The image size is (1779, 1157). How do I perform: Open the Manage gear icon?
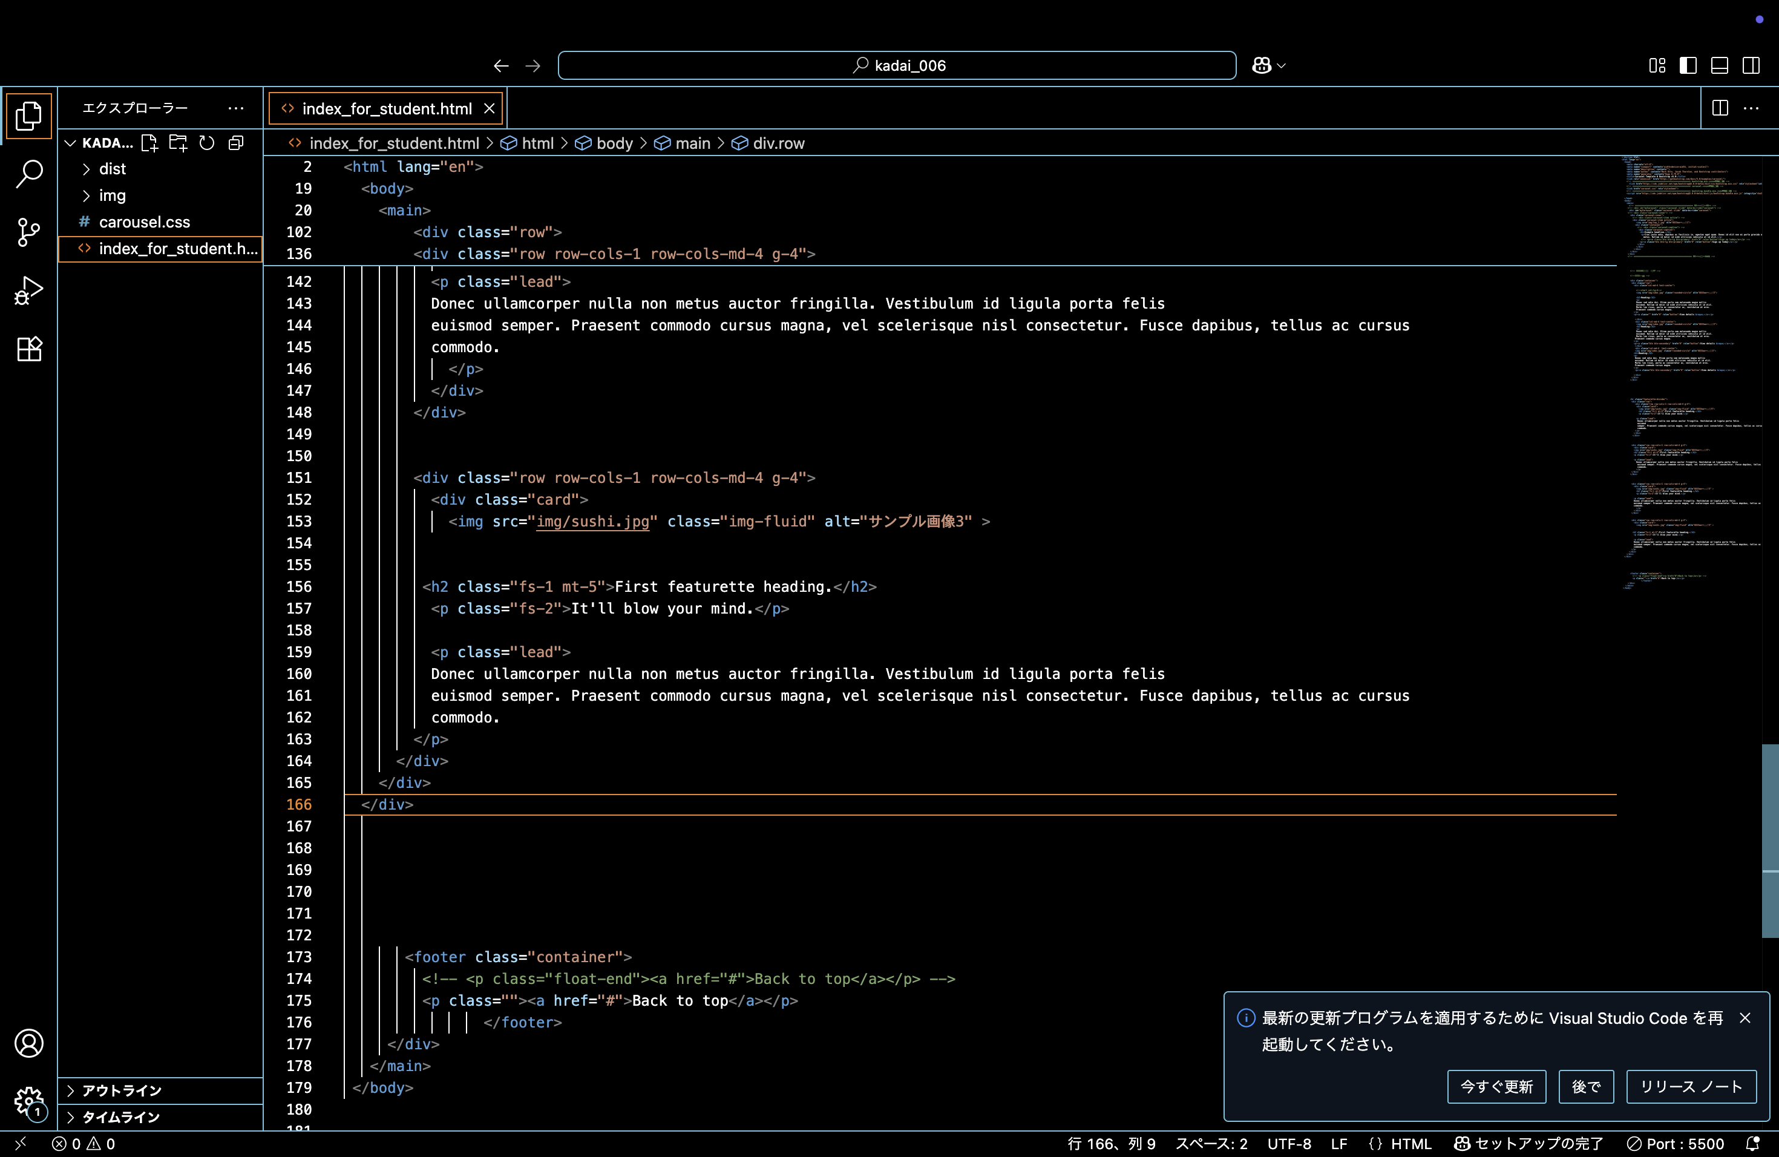click(x=28, y=1101)
